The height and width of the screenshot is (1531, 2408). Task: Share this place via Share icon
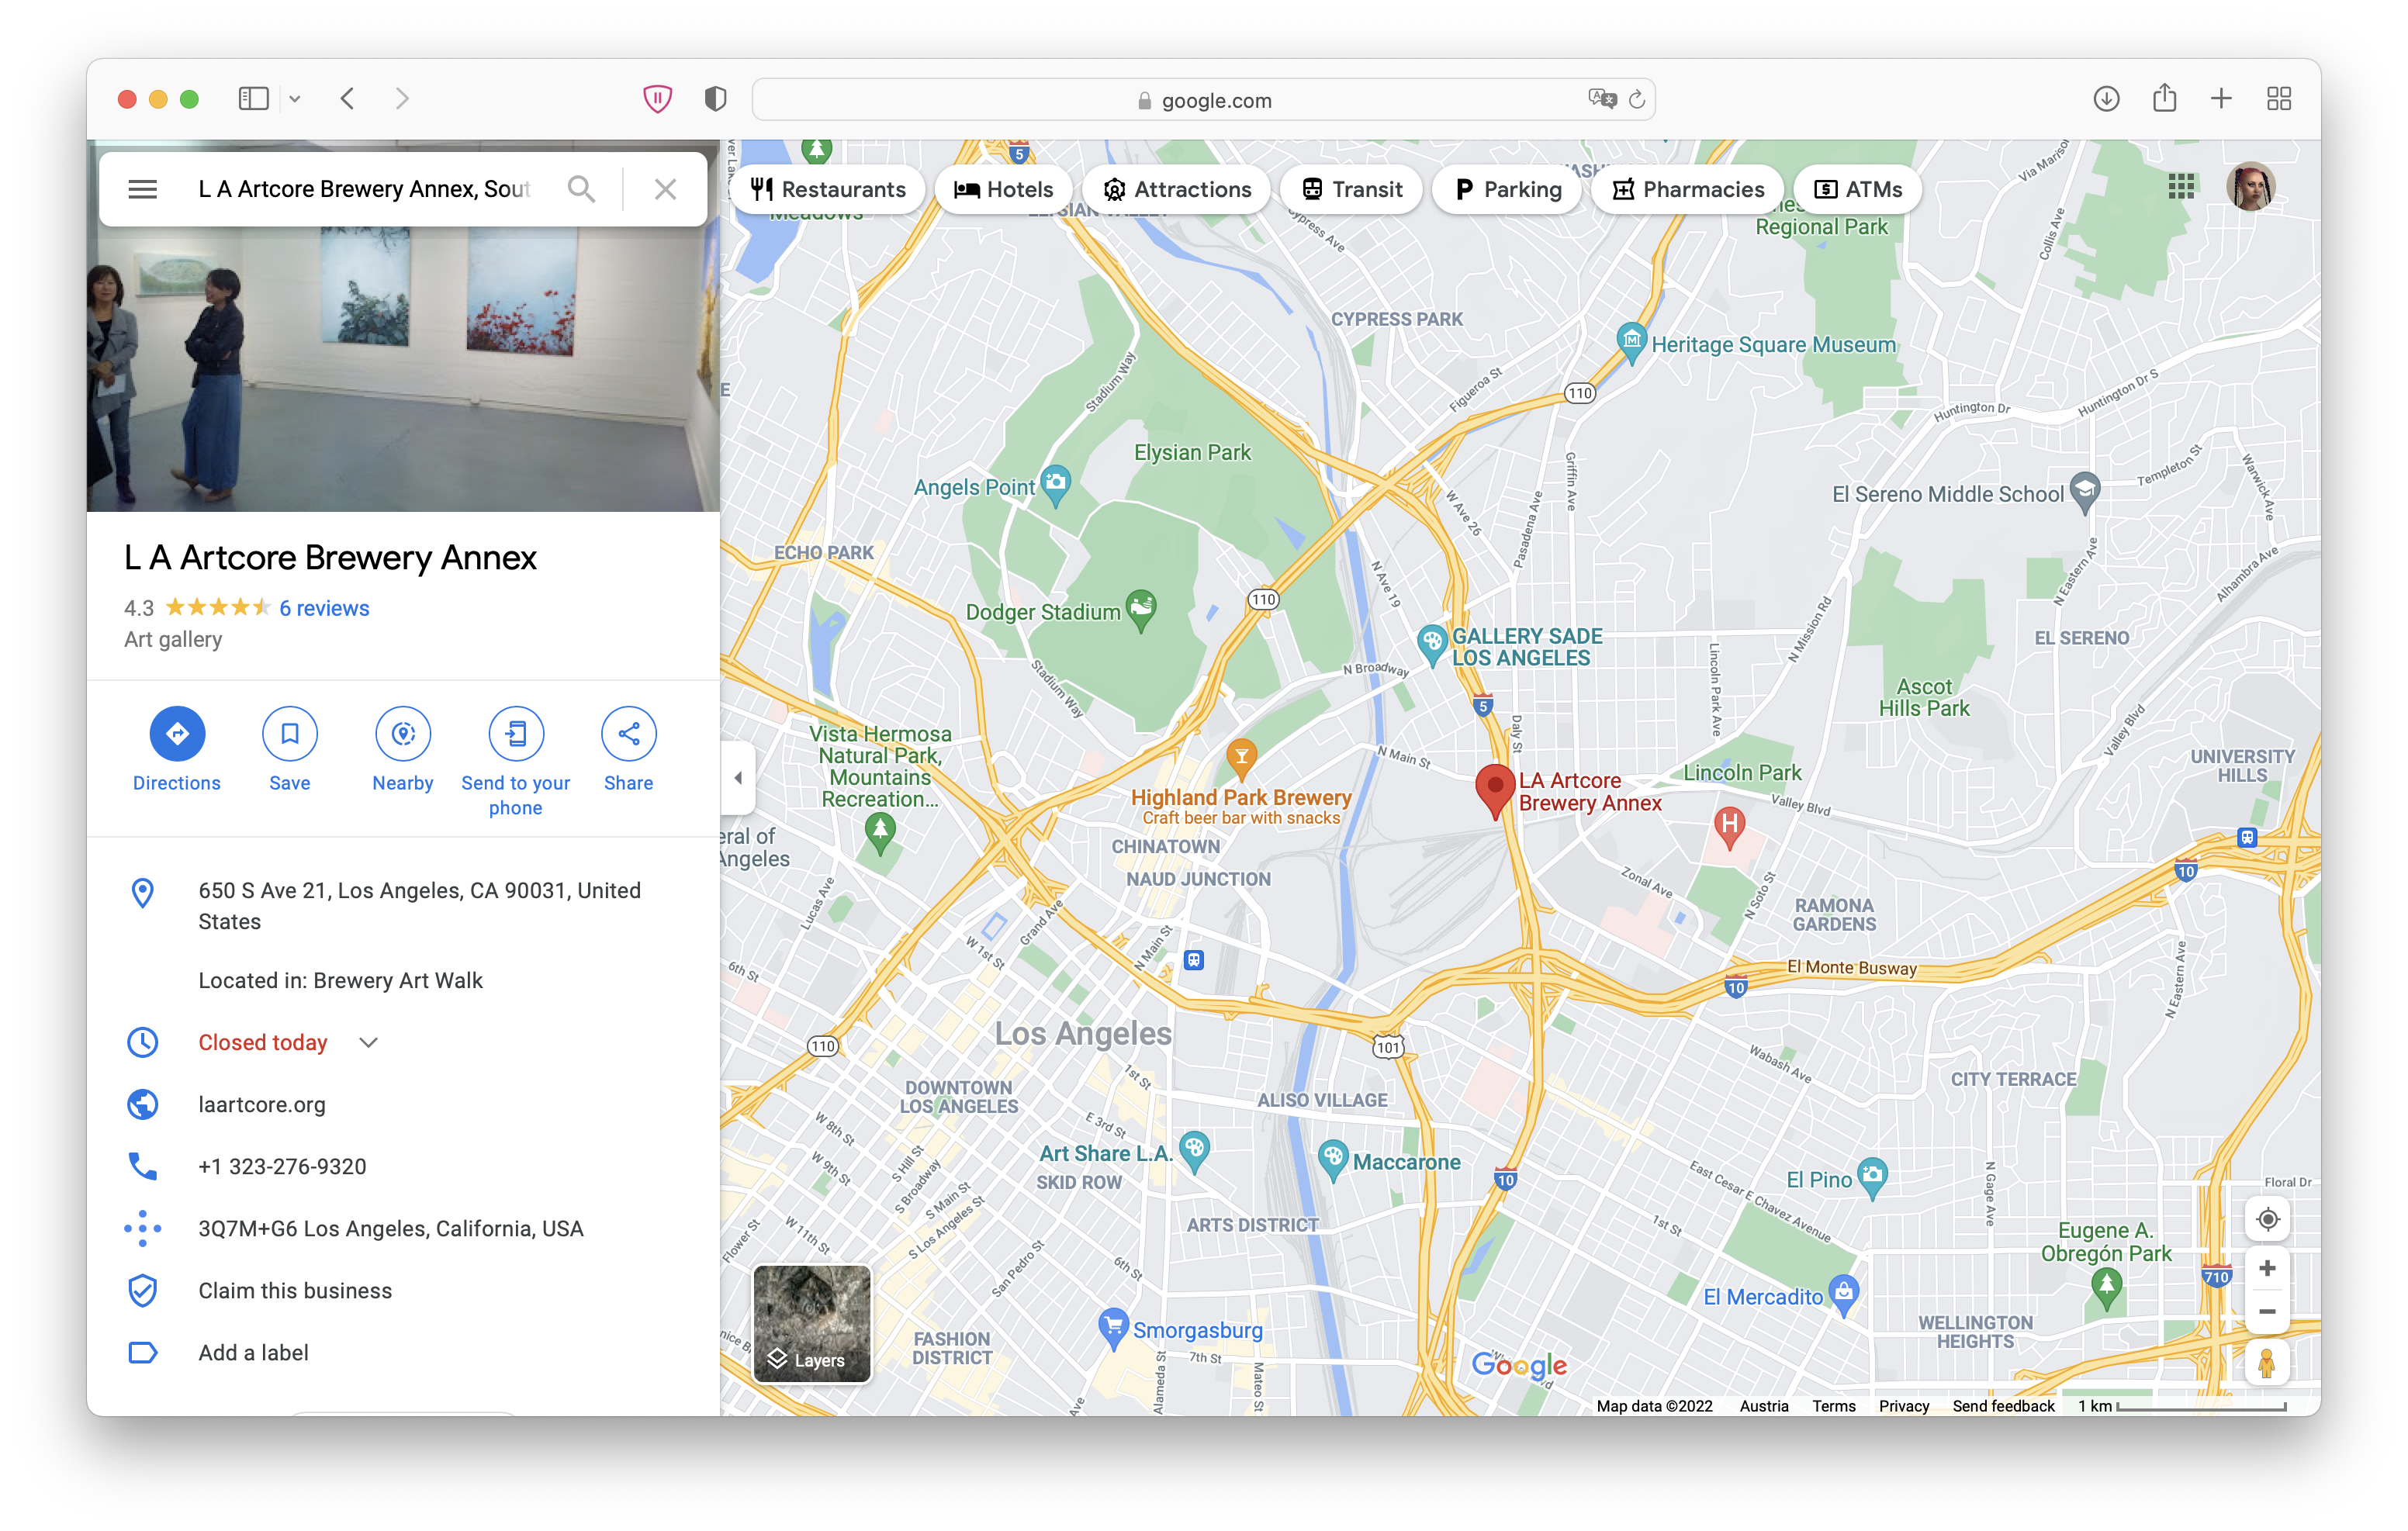coord(628,733)
